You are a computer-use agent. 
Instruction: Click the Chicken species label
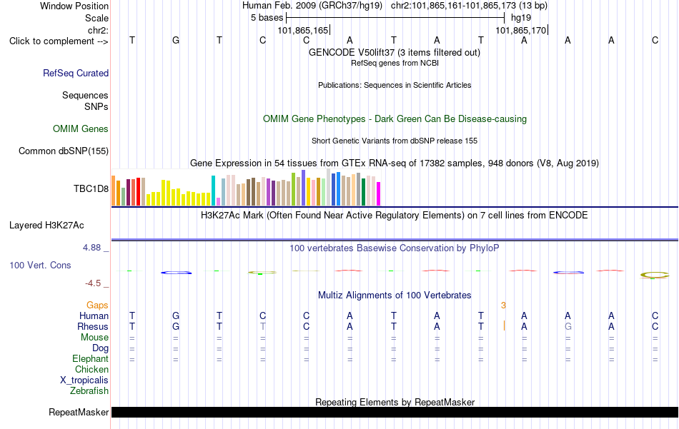pyautogui.click(x=91, y=369)
